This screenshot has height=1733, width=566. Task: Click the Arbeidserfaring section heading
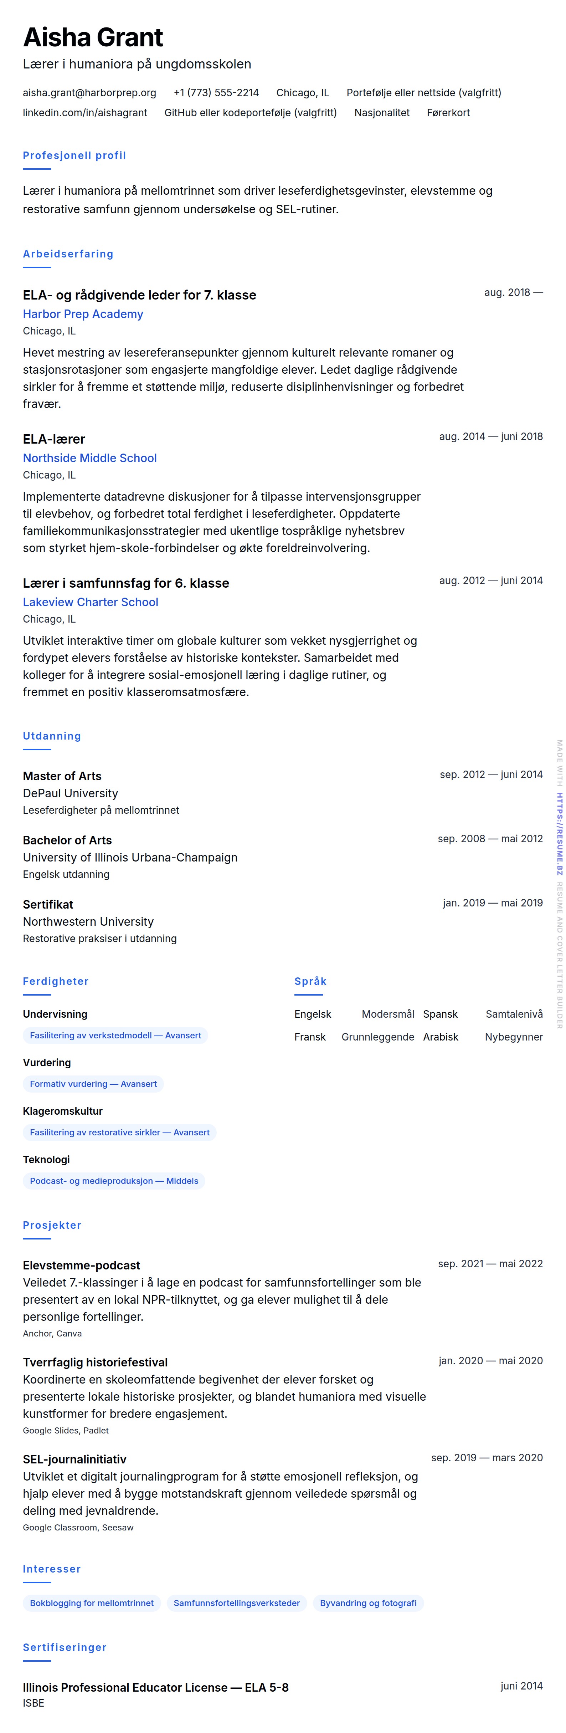point(68,254)
